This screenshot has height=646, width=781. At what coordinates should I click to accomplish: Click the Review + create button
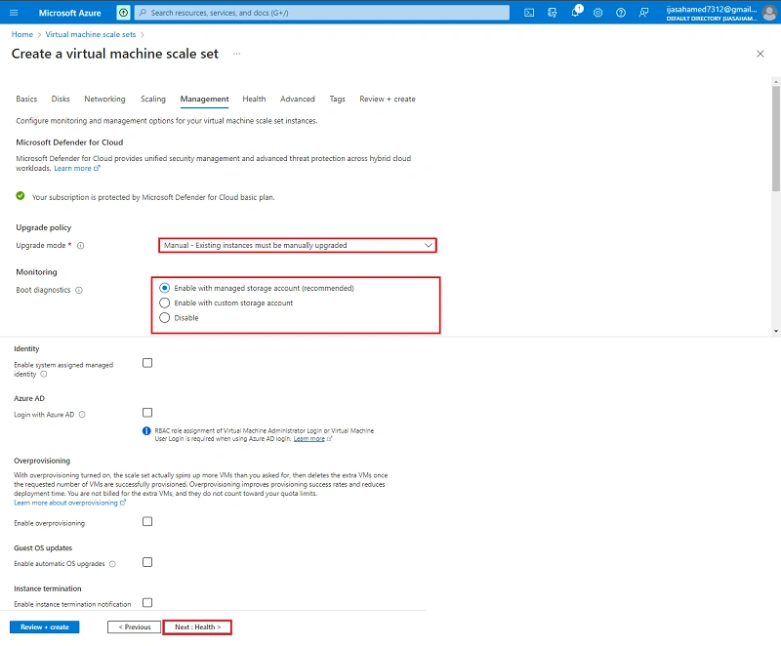[x=44, y=627]
